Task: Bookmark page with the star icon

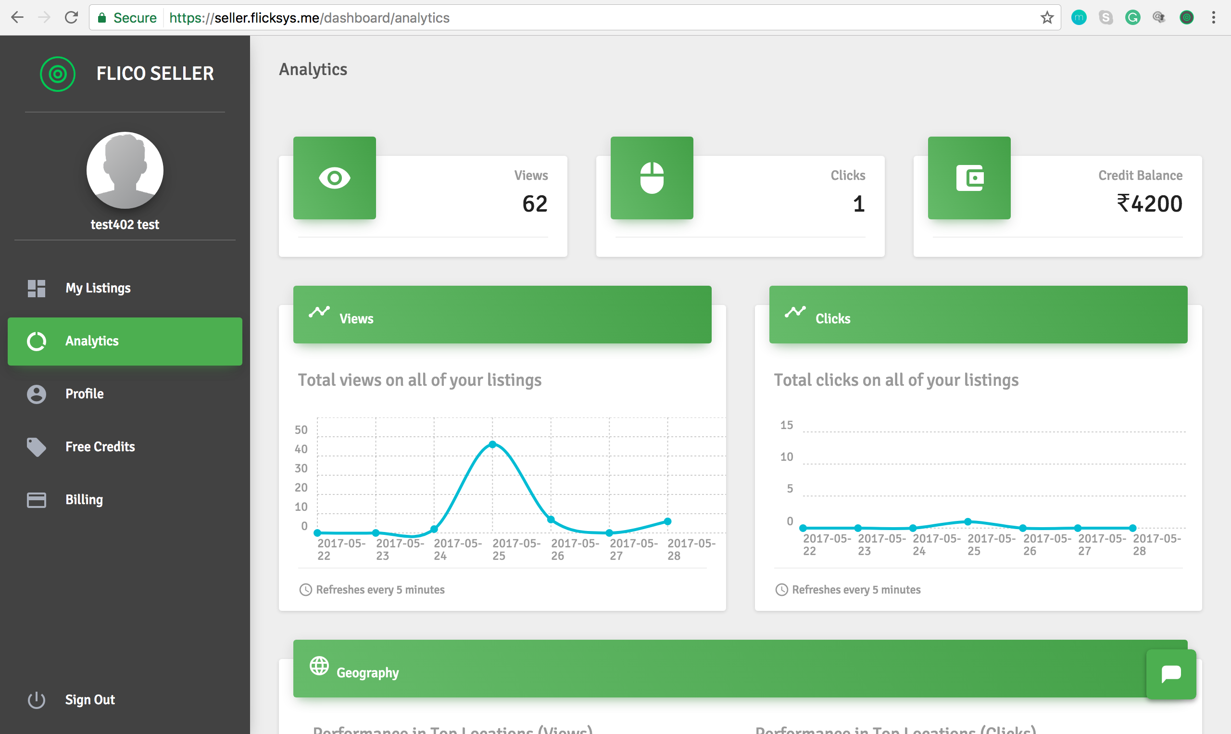Action: coord(1047,18)
